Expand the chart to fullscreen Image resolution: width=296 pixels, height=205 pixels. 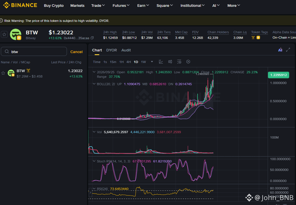(288, 50)
